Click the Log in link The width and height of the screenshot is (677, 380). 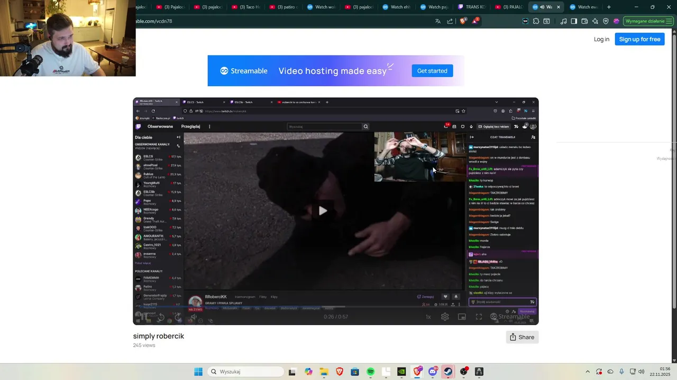[601, 39]
